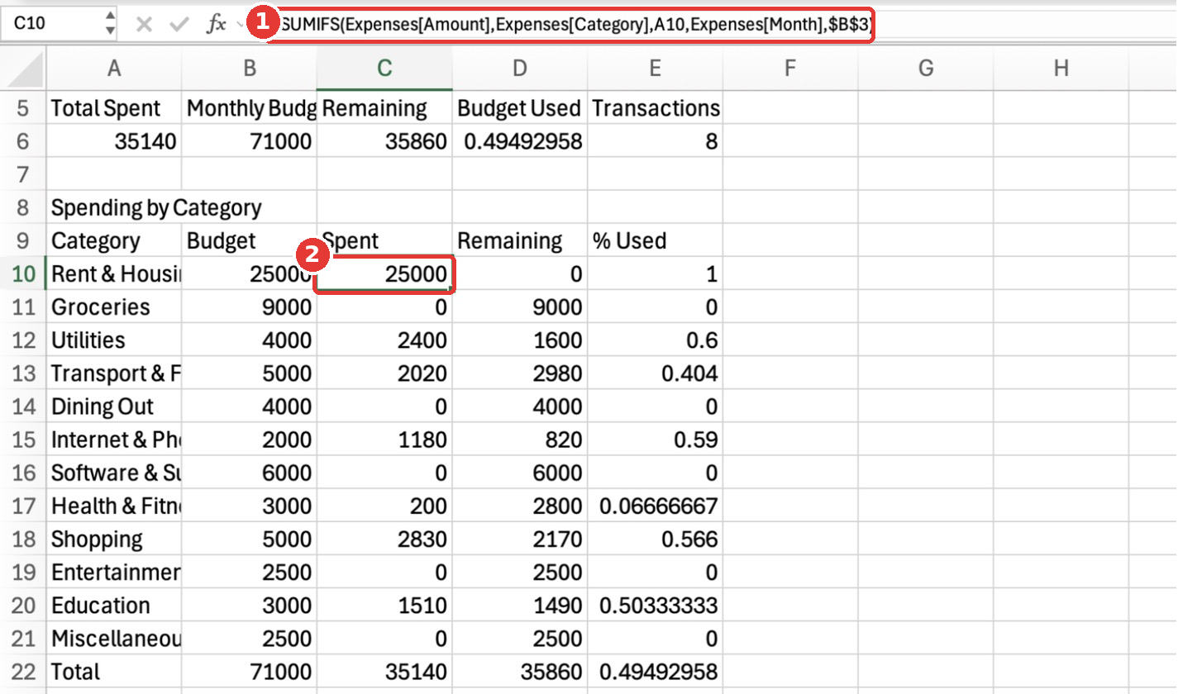Select column B header
The height and width of the screenshot is (694, 1178).
coord(249,69)
